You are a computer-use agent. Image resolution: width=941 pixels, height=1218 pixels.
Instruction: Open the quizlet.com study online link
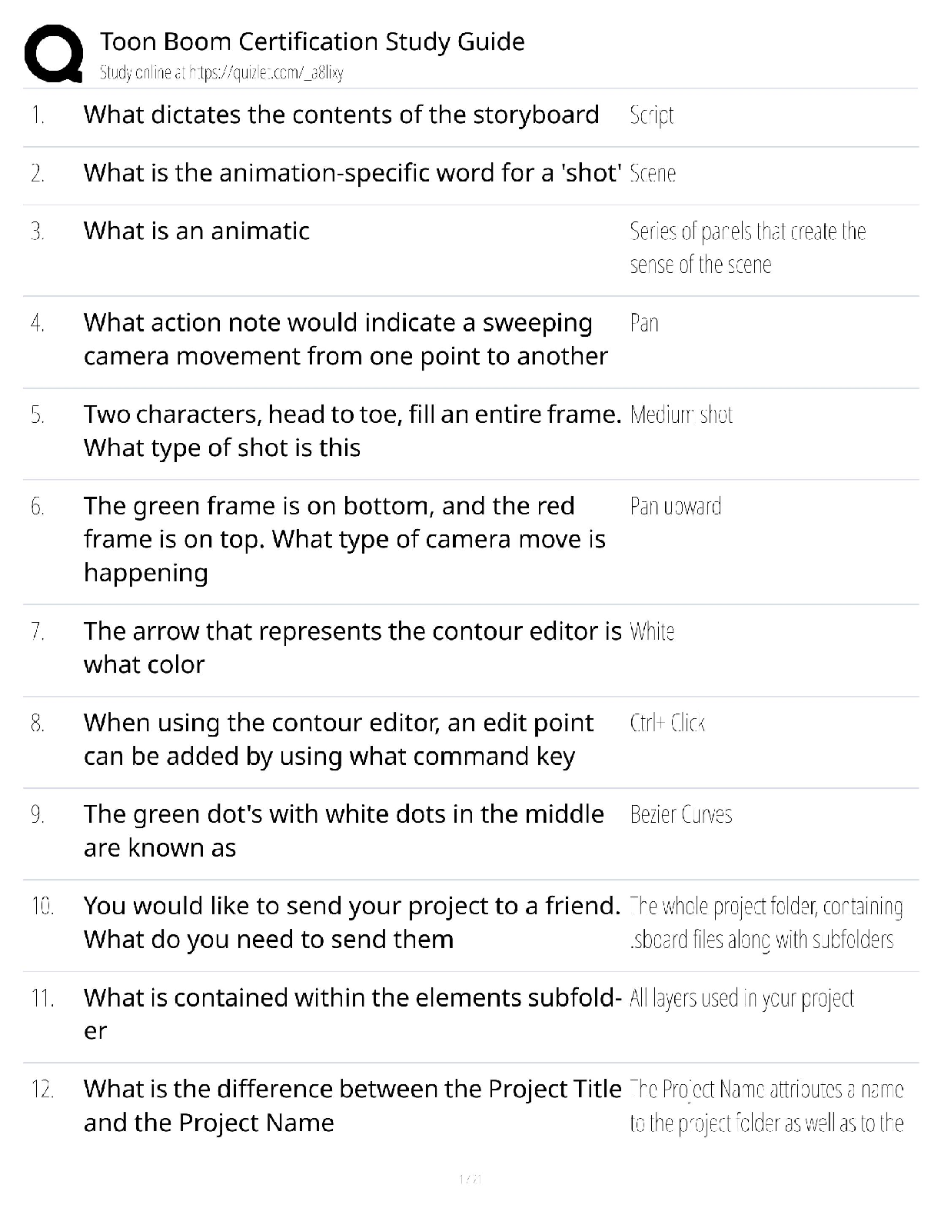tap(221, 73)
